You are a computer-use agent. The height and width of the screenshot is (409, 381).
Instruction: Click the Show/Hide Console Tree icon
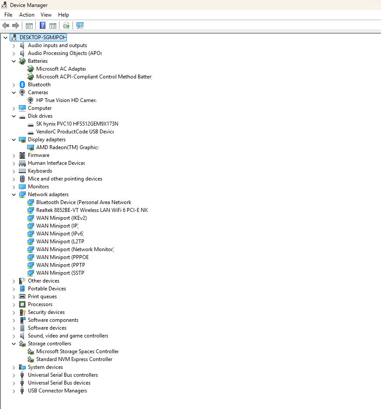pyautogui.click(x=29, y=26)
